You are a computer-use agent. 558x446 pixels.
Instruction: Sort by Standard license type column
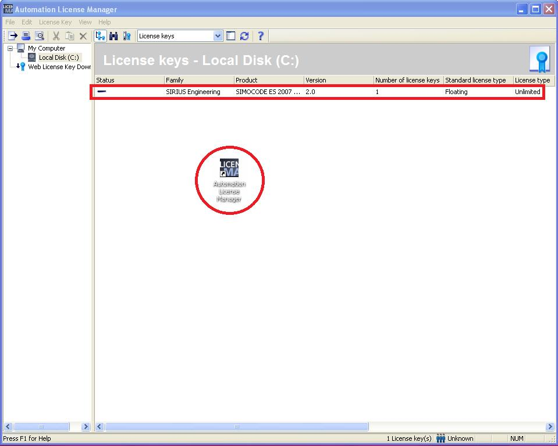coord(478,80)
